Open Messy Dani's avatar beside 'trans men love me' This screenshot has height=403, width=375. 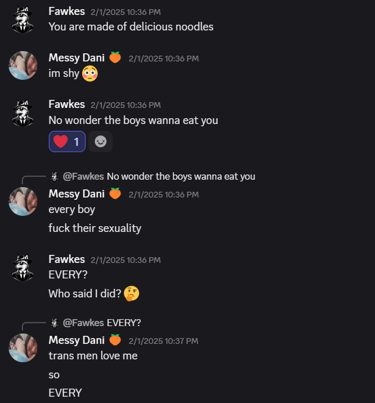point(23,348)
